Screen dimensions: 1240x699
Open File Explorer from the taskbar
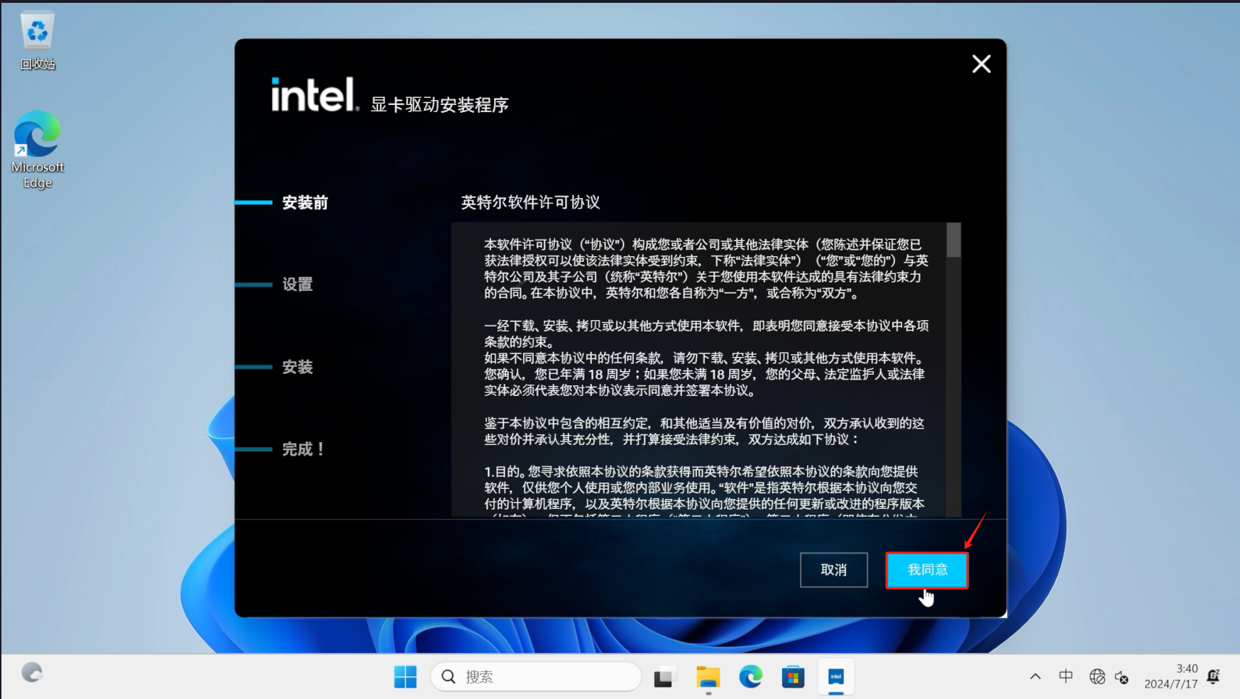pos(708,677)
